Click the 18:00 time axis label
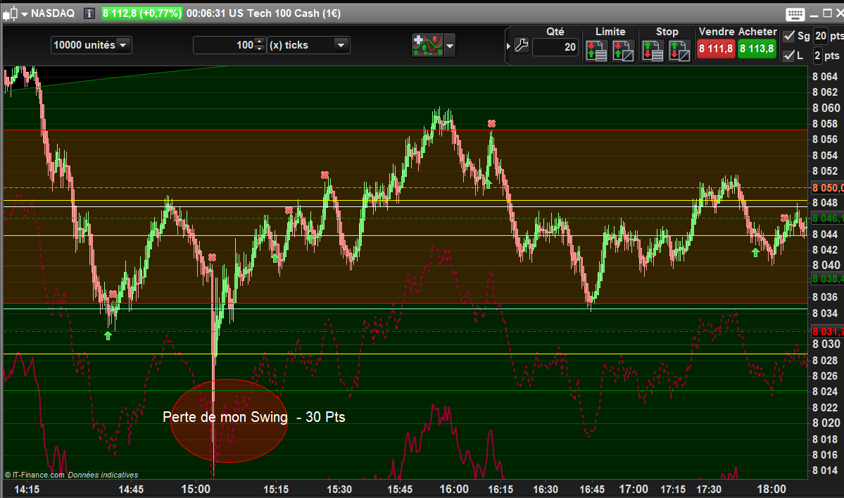This screenshot has height=498, width=844. (x=771, y=489)
